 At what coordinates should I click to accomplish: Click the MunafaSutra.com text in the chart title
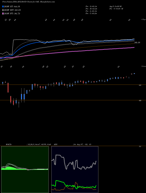(x=47, y=2)
